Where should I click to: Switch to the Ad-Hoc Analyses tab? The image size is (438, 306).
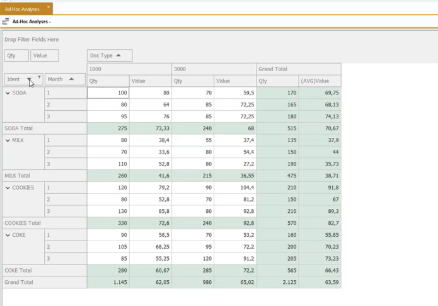pos(23,9)
